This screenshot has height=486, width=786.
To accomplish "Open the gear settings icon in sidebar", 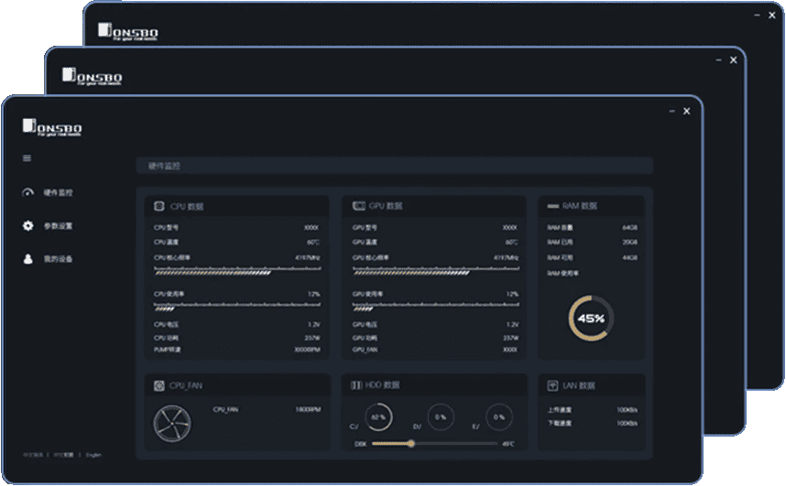I will click(x=28, y=226).
